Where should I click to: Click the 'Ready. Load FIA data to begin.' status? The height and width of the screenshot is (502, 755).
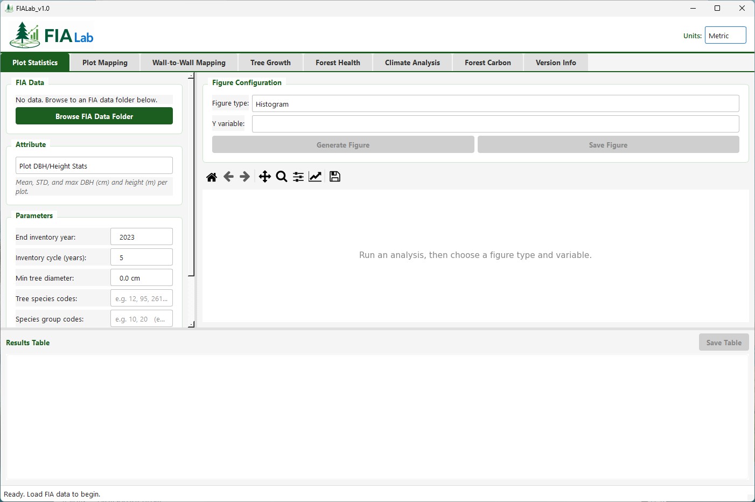pos(52,494)
